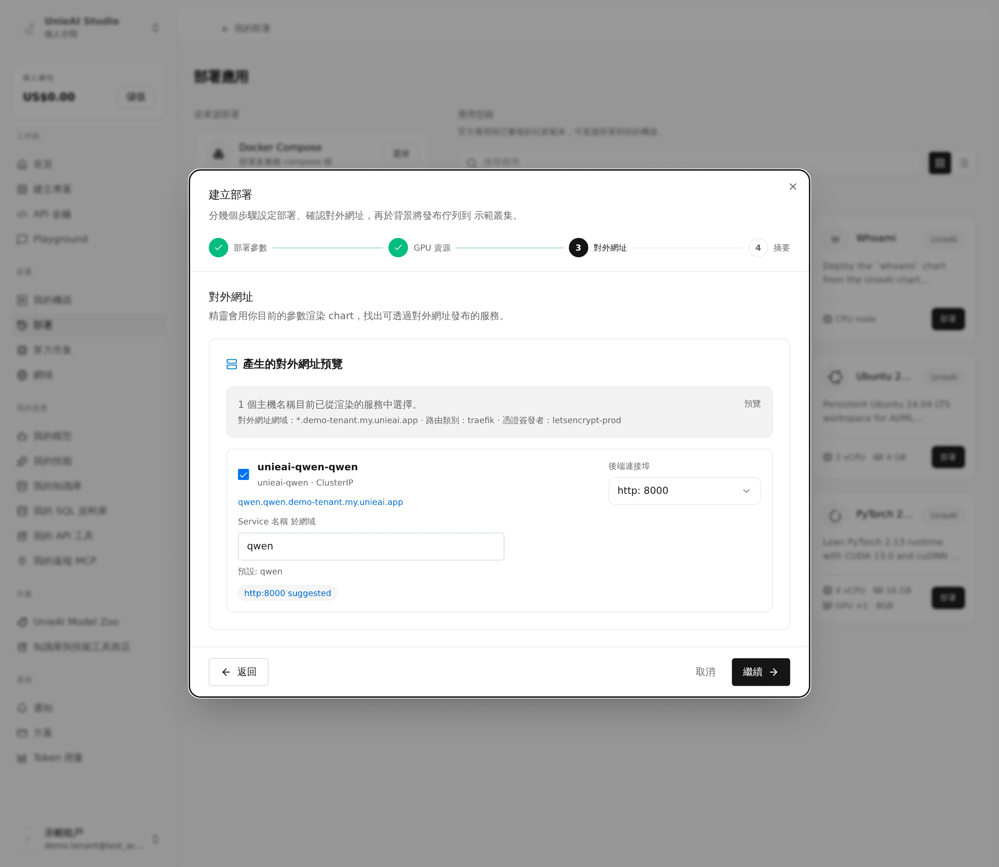Screen dimensions: 999x867
Task: Open the 後端連接埠 http: 8000 dropdown
Action: pos(684,491)
